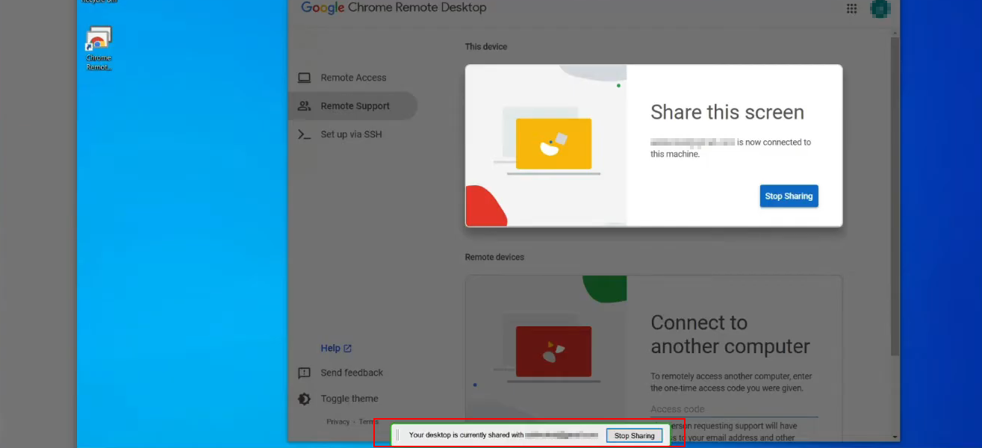The height and width of the screenshot is (448, 982).
Task: Click the blue Stop Sharing button
Action: tap(789, 196)
